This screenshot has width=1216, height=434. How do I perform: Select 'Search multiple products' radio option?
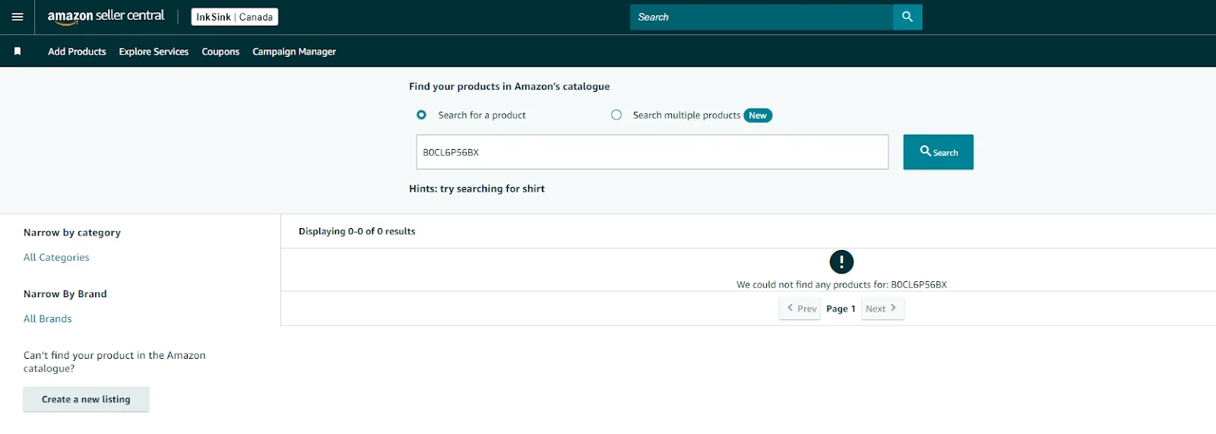[616, 115]
